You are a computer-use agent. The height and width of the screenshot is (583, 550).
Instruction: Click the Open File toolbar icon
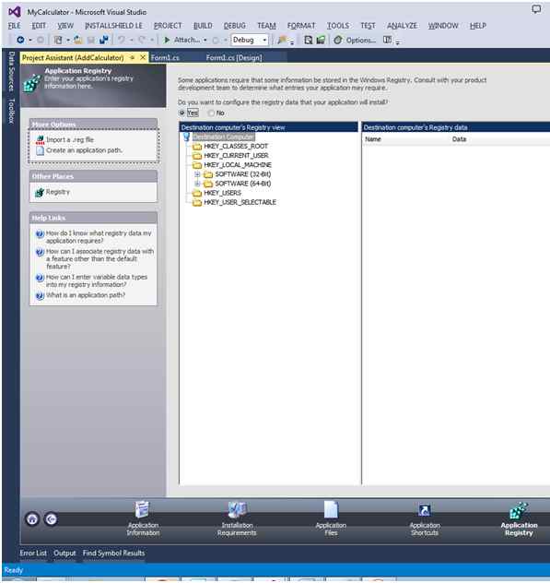(78, 40)
